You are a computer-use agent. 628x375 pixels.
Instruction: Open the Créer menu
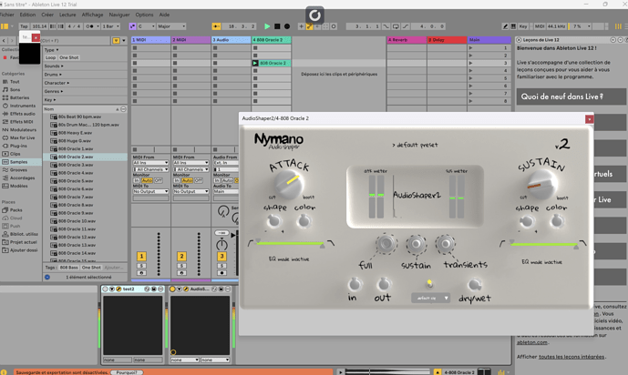click(x=47, y=15)
